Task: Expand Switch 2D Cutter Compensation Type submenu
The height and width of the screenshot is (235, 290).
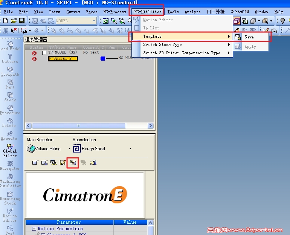Action: tap(182, 53)
